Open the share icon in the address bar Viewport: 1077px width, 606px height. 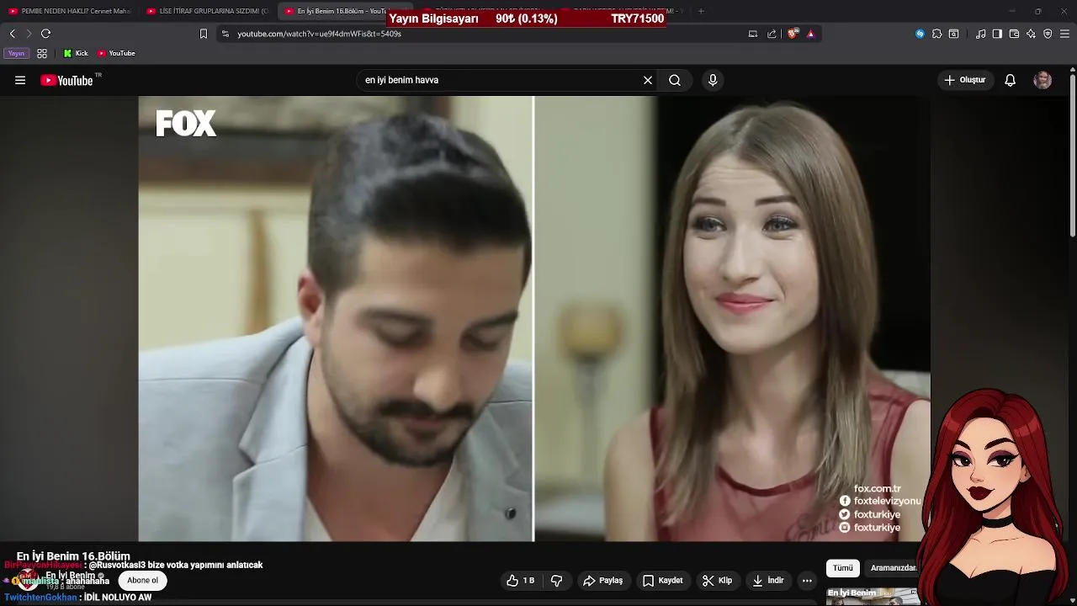click(x=772, y=34)
